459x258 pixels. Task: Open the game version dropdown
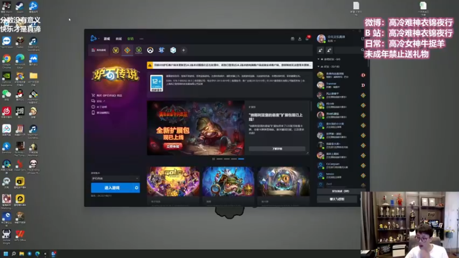(115, 178)
